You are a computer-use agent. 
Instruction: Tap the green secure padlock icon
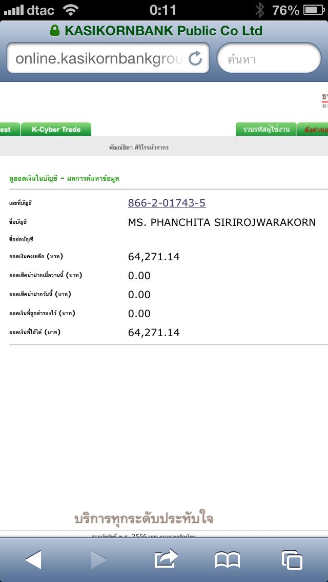coord(55,30)
